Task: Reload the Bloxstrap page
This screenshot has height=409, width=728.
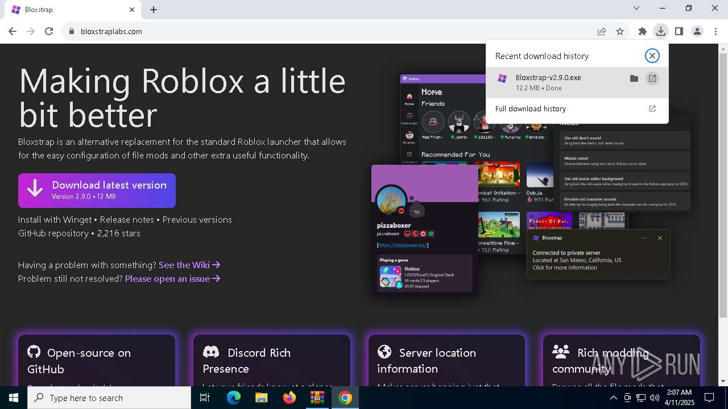Action: pyautogui.click(x=49, y=32)
